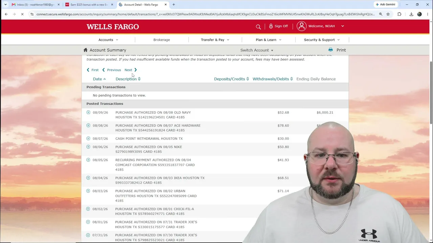The width and height of the screenshot is (433, 243).
Task: Click the $41.93 Comcast payment amount
Action: [x=283, y=160]
